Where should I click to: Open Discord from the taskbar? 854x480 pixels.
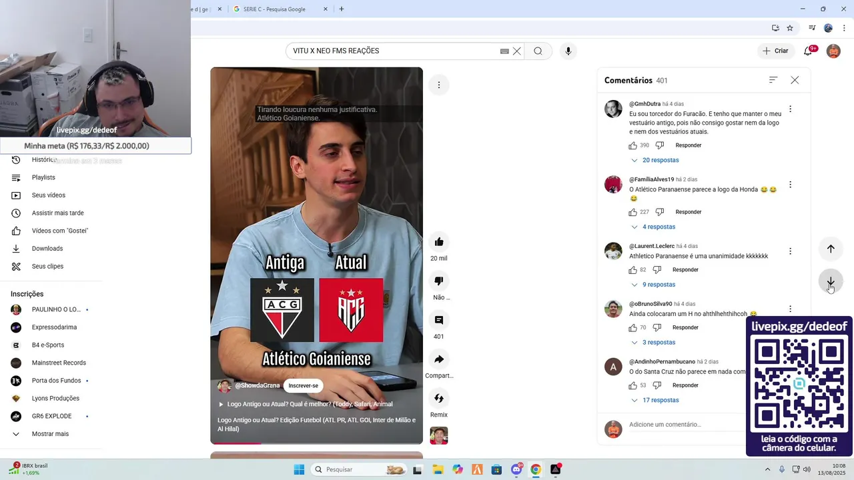(x=516, y=469)
